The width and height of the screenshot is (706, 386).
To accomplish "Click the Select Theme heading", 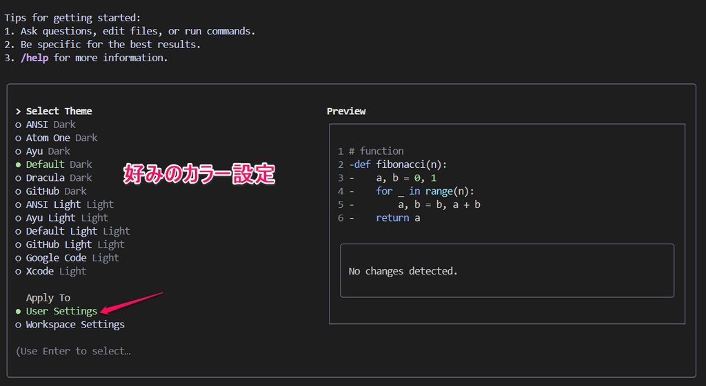I will 59,111.
